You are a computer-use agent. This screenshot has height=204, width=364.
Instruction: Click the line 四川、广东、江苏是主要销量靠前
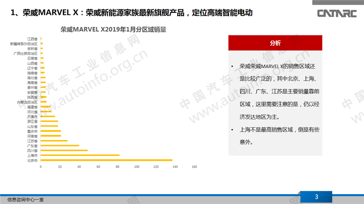pos(280,92)
